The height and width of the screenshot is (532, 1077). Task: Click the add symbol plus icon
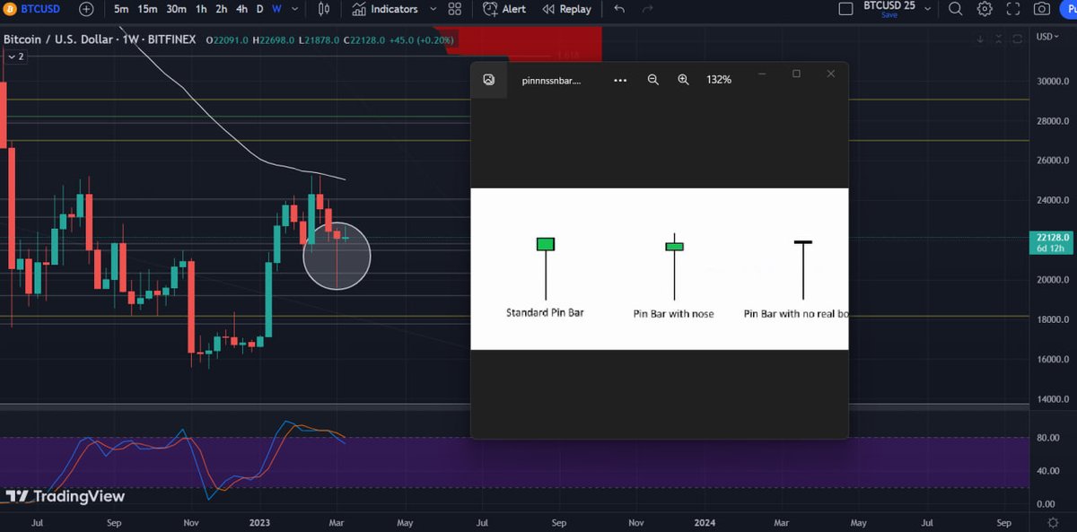(86, 9)
